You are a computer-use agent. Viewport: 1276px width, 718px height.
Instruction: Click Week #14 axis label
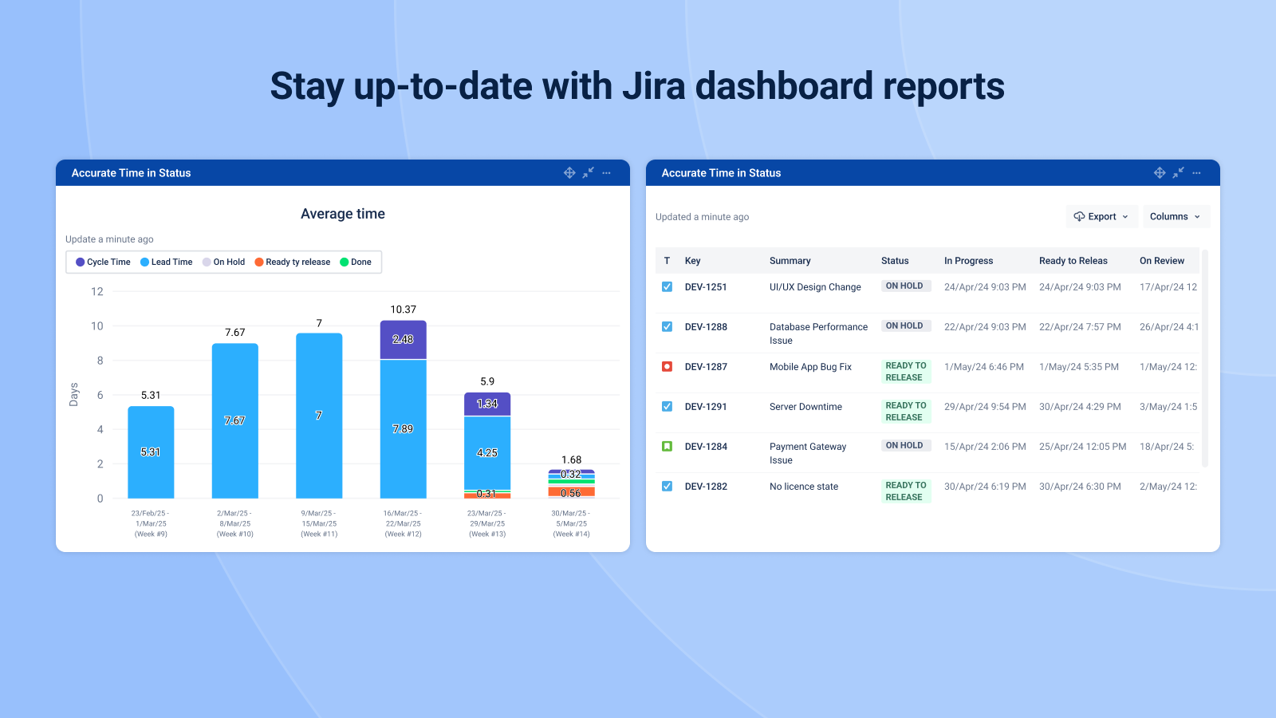tap(571, 524)
